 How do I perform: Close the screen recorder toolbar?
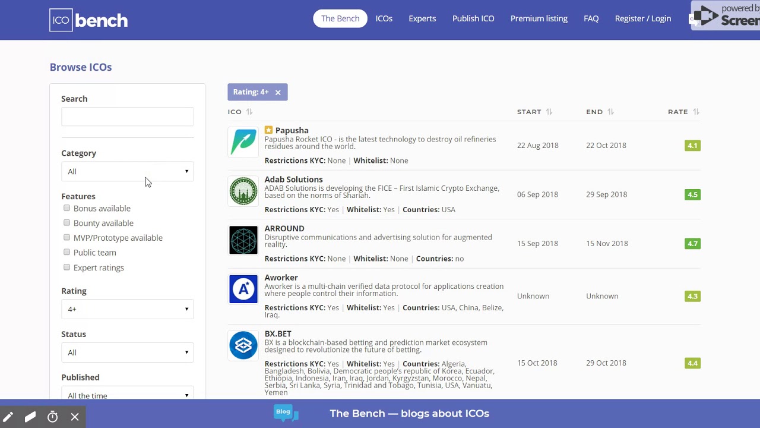[x=75, y=417]
